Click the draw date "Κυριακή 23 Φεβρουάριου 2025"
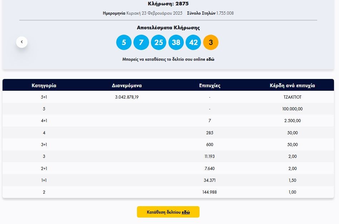Image resolution: width=339 pixels, height=224 pixels. (x=154, y=13)
